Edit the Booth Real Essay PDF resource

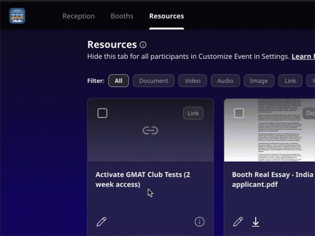pos(238,222)
